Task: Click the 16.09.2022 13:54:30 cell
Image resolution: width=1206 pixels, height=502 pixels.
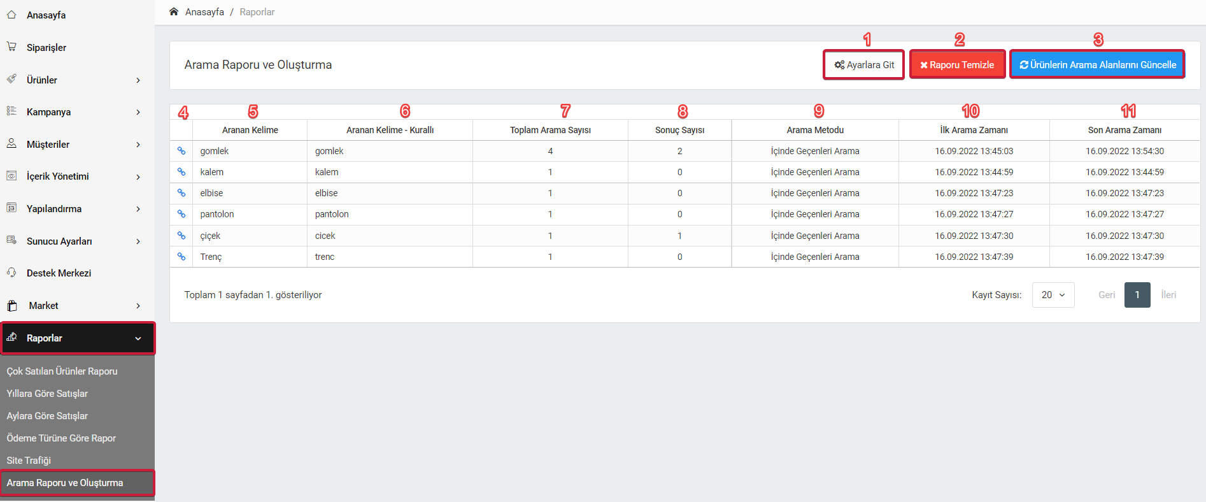Action: click(x=1124, y=151)
